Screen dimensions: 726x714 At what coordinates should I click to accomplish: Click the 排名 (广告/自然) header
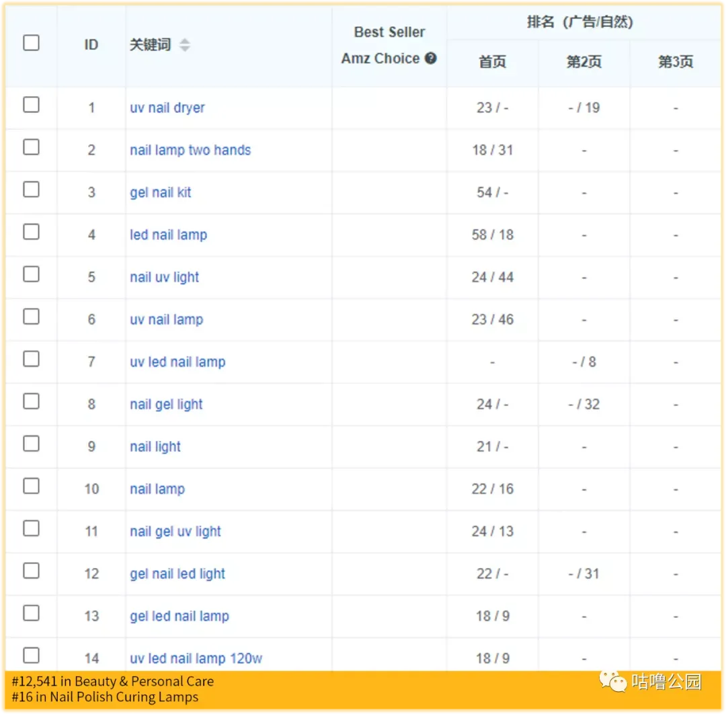coord(579,22)
